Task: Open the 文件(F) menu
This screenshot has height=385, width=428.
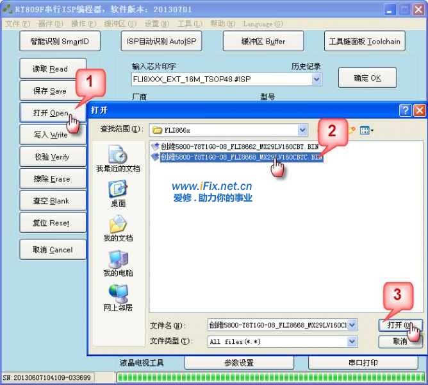Action: (x=18, y=24)
